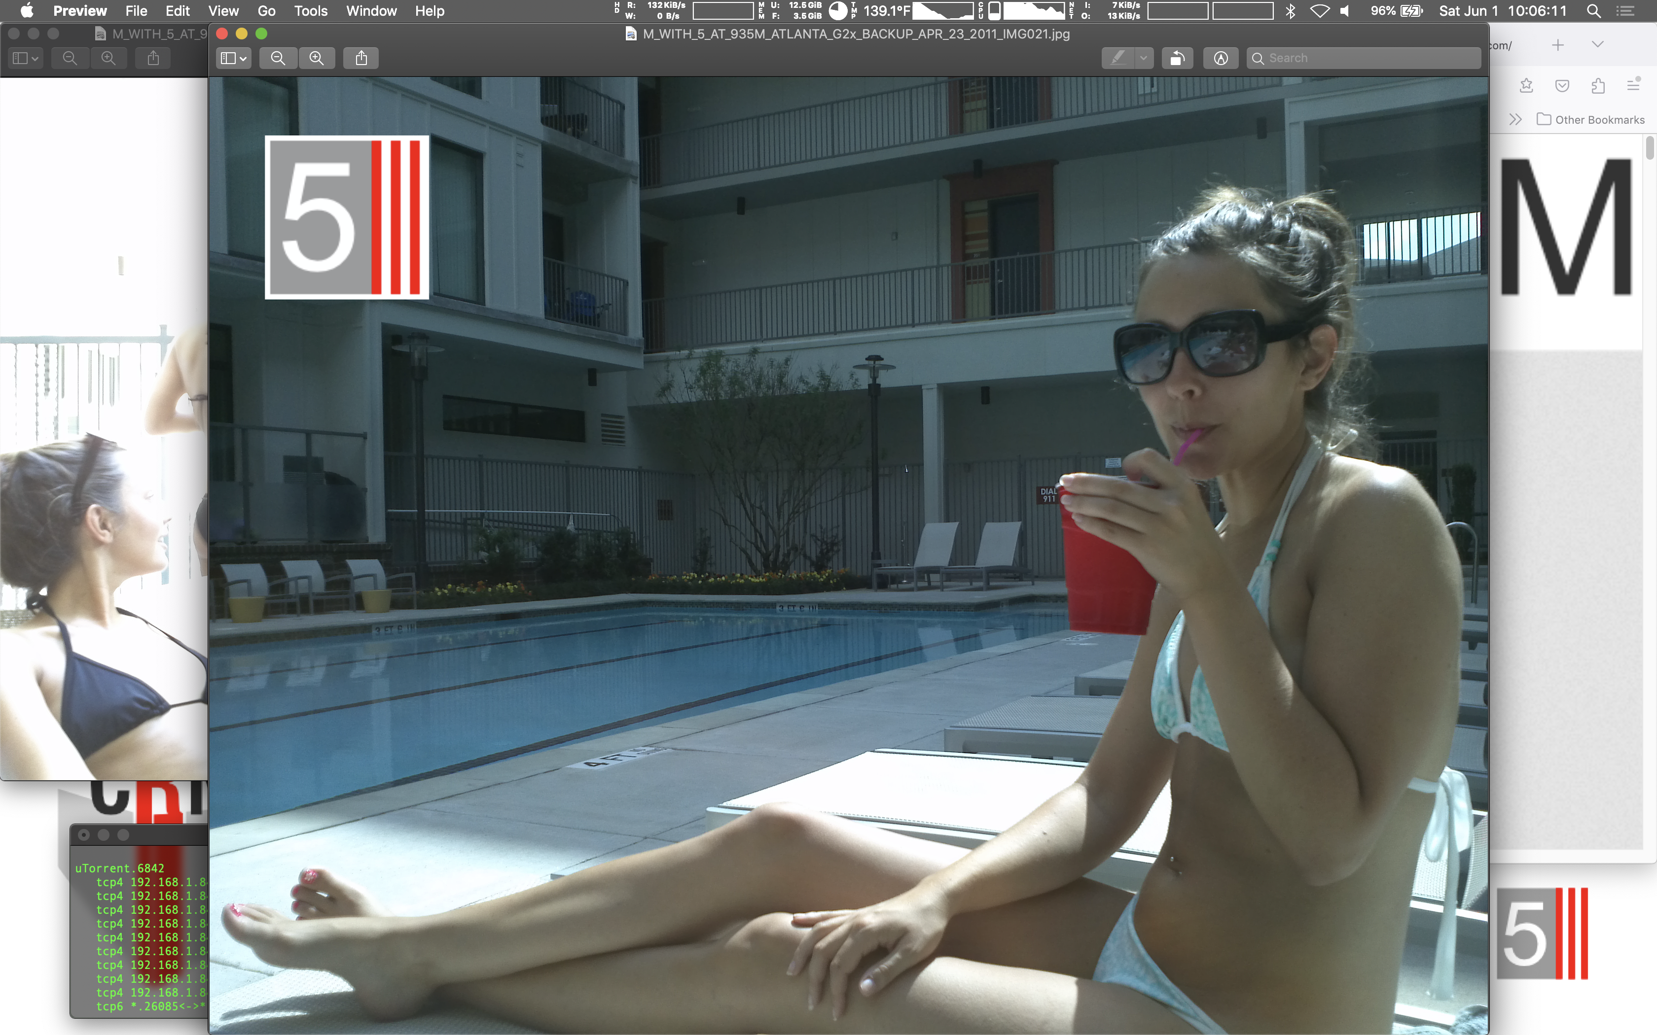Open the sidebar view dropdown in Preview
The image size is (1657, 1035).
click(233, 58)
